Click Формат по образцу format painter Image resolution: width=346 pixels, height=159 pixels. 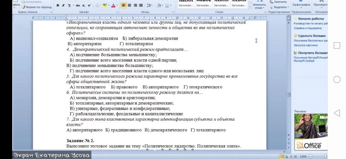point(37,7)
